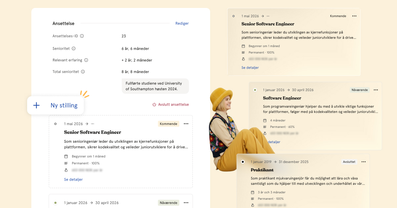Image resolution: width=397 pixels, height=208 pixels.
Task: Open three-dot menu on the Praktikant card
Action: (x=364, y=162)
